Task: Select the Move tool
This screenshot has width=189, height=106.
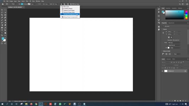Action: (2, 10)
